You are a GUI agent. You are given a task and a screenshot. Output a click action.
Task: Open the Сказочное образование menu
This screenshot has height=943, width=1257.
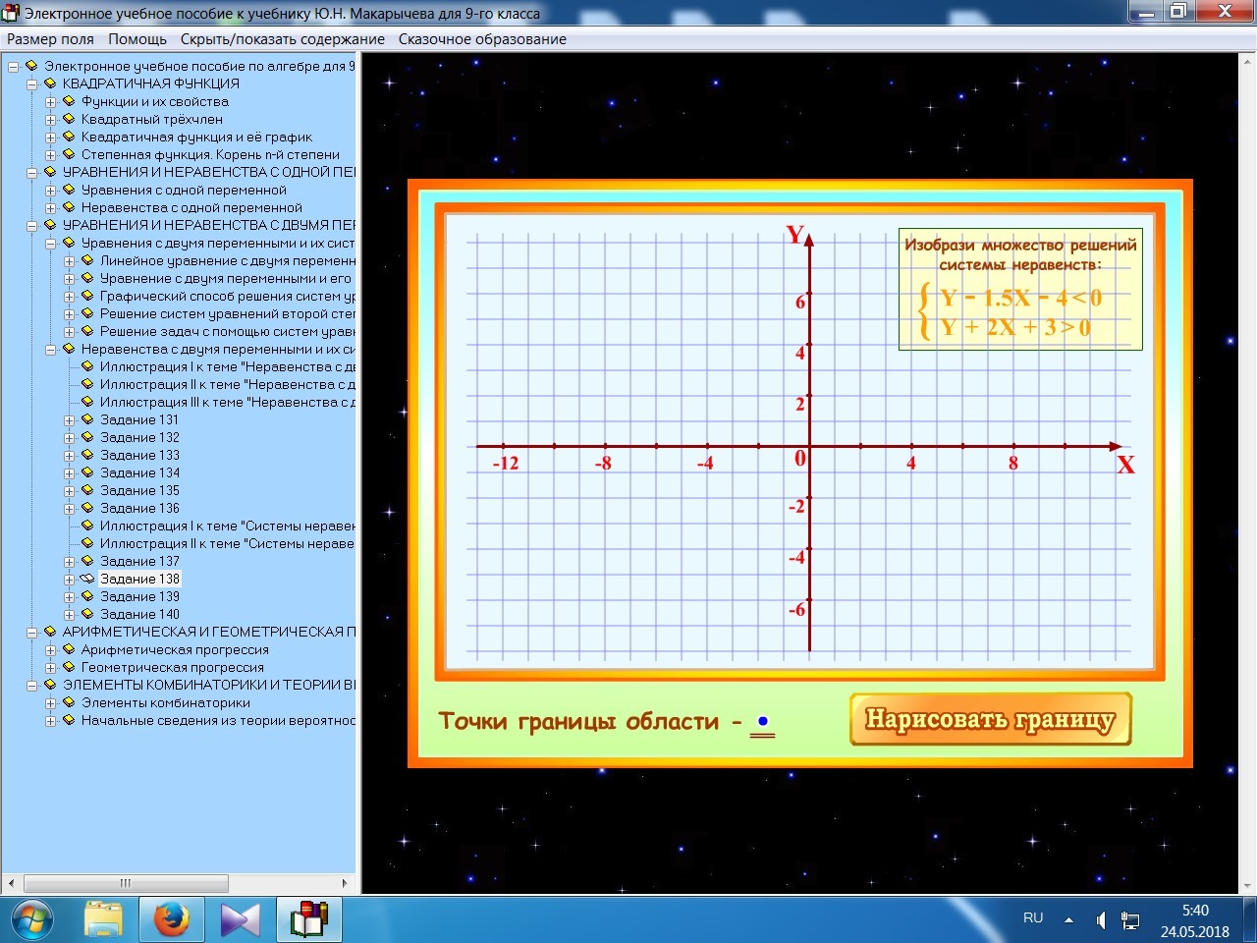click(481, 39)
